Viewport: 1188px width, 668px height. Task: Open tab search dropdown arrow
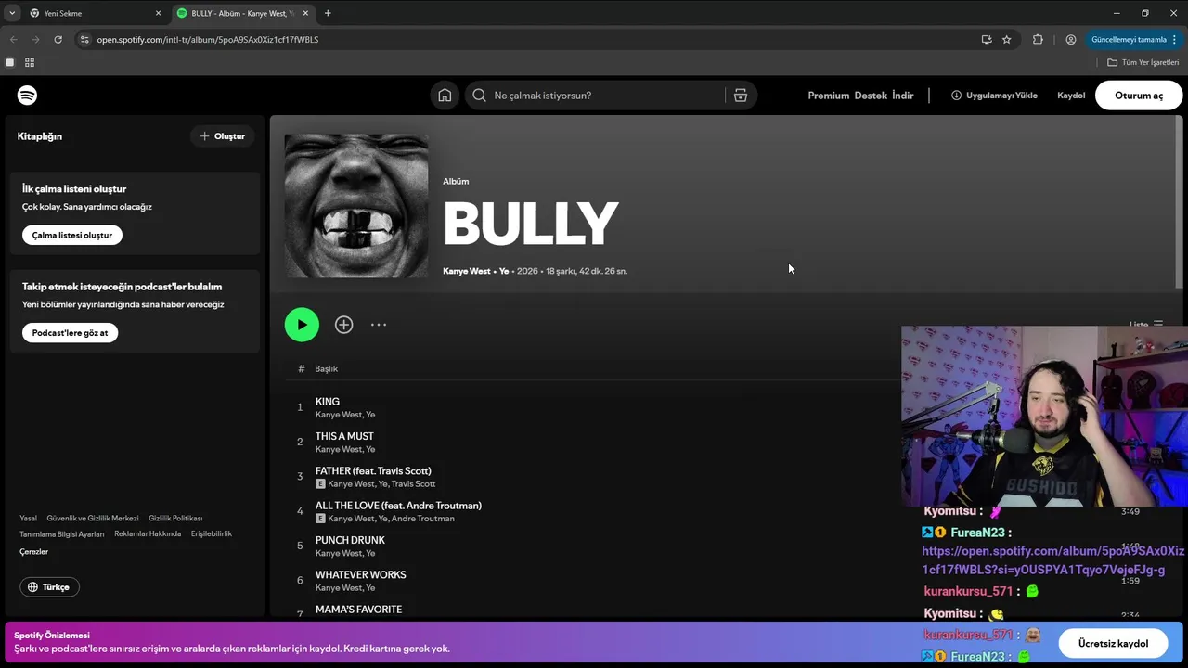click(x=12, y=13)
